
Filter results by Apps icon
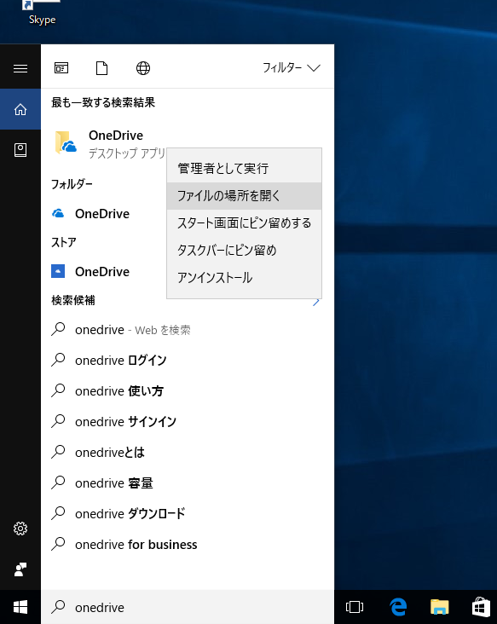[x=61, y=68]
